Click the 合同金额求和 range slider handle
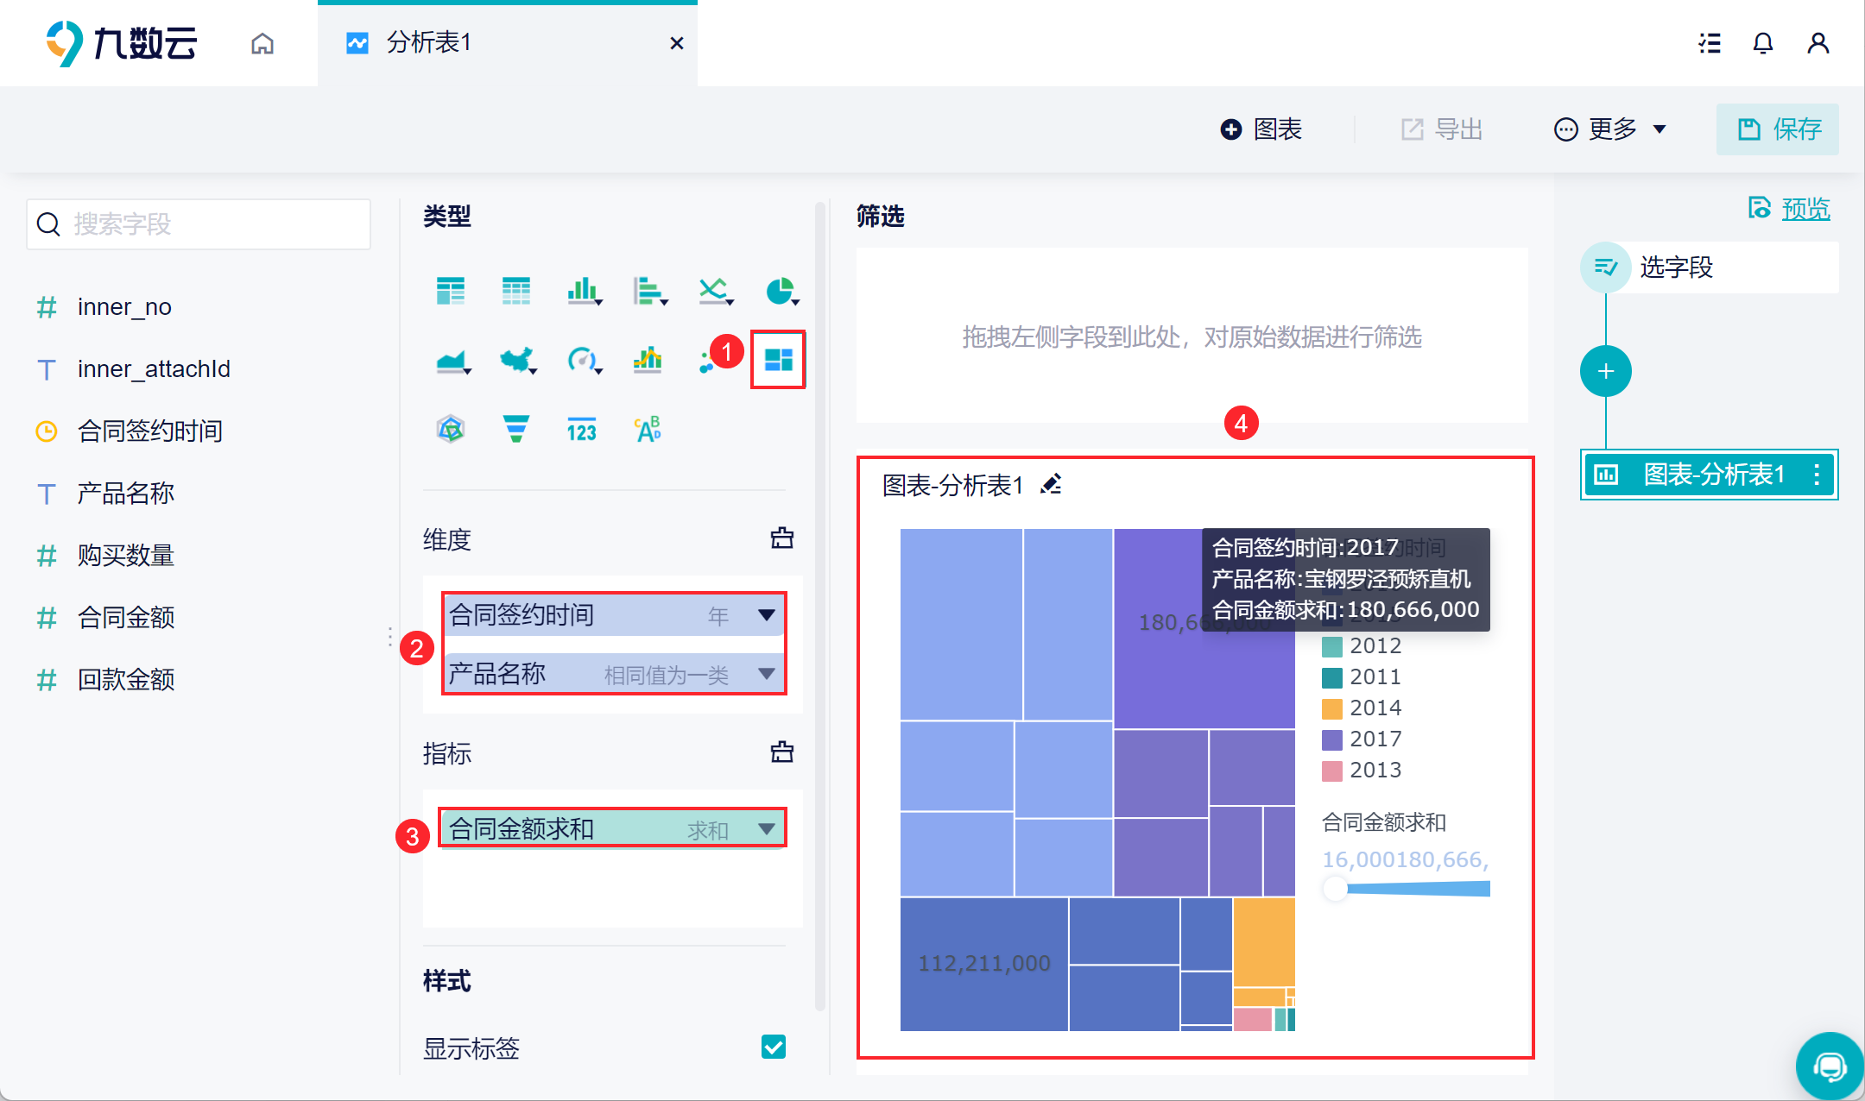The image size is (1865, 1101). 1336,889
